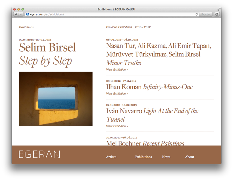Screen dimensions: 233x180
Task: Click the globe site icon in address bar
Action: pos(27,14)
